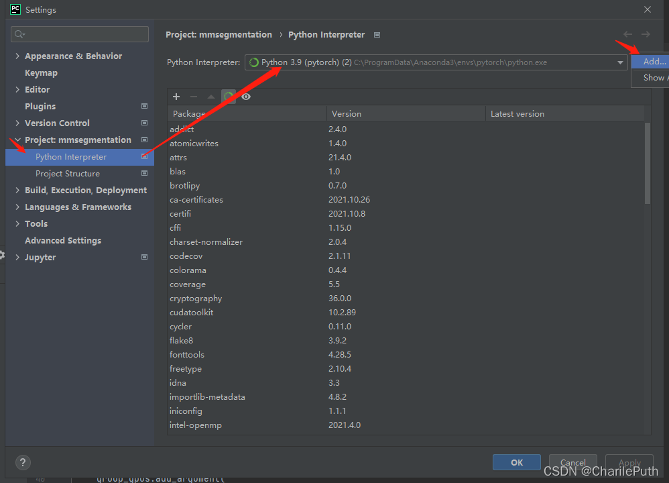Select the fonttools package row
Image resolution: width=669 pixels, height=483 pixels.
coord(406,354)
